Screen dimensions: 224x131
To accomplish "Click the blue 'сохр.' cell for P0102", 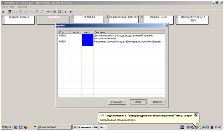I will click(87, 37).
